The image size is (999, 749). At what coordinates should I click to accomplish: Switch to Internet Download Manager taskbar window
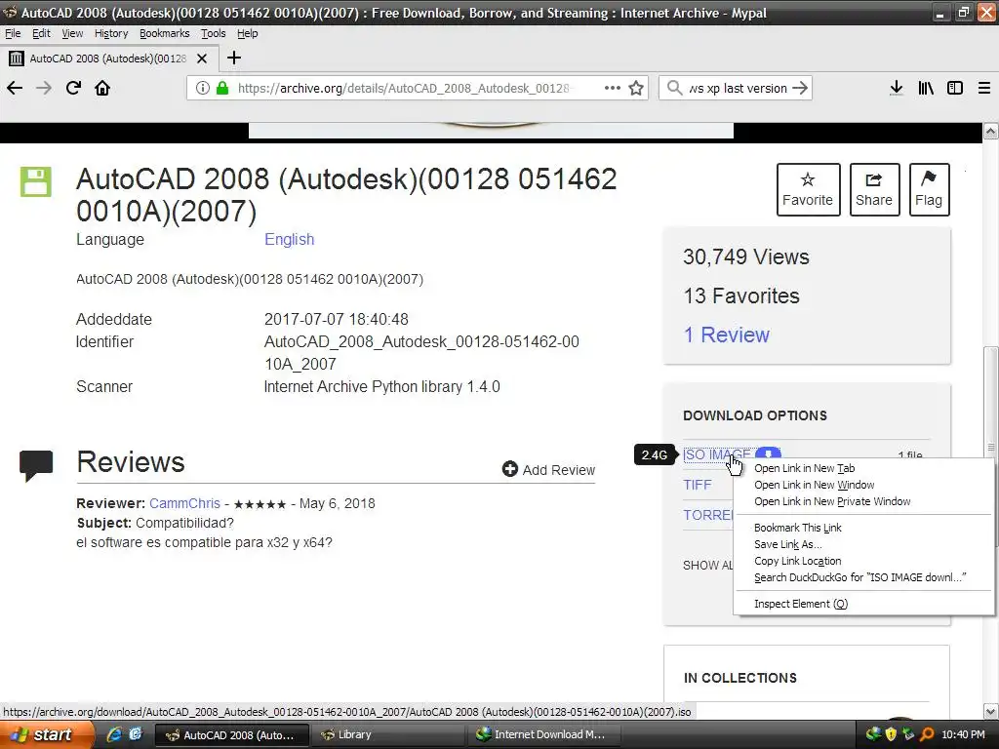coord(542,734)
